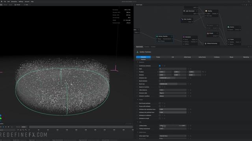Click the application home icon in menu bar
Viewport: 252px width, 141px height.
coord(2,2)
